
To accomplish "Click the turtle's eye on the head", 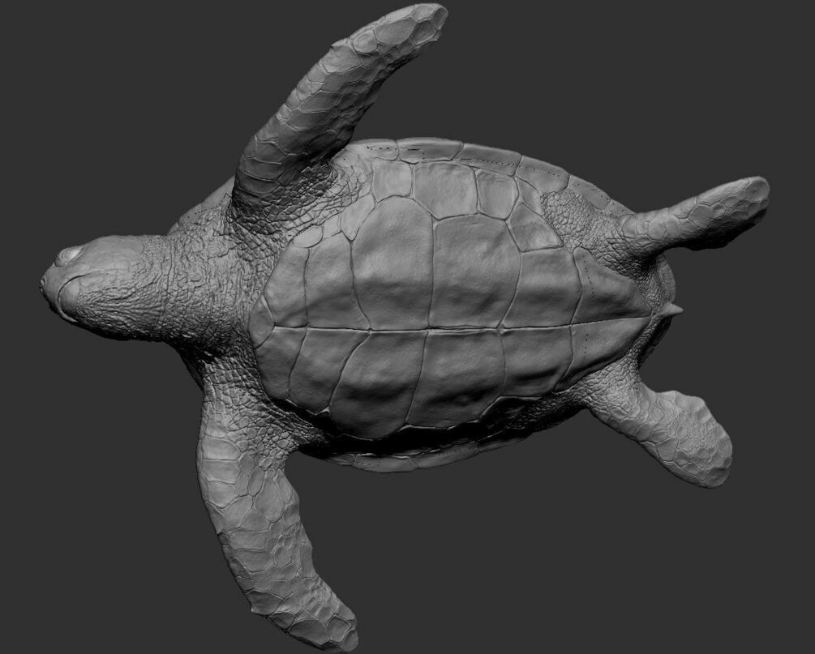I will click(x=70, y=255).
